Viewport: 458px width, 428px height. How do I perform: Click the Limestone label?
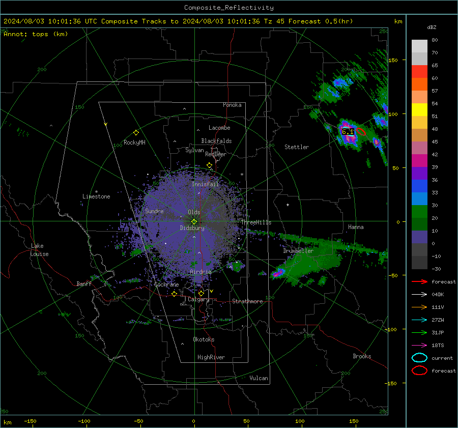[x=96, y=196]
